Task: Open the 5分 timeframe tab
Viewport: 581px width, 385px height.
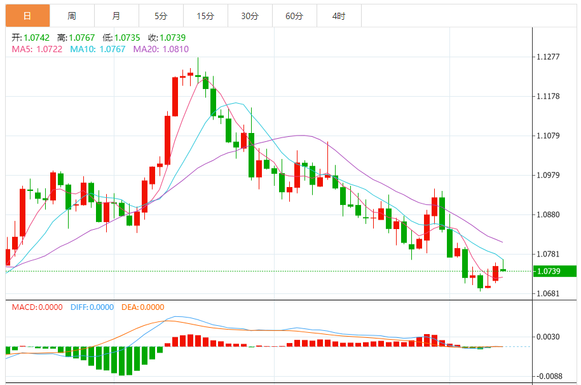Action: tap(161, 15)
